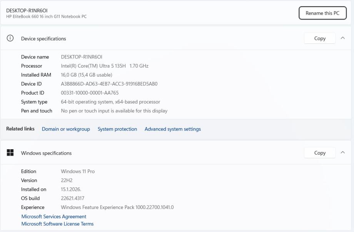Open the Microsoft Services Agreement link
The height and width of the screenshot is (232, 354).
coord(54,217)
